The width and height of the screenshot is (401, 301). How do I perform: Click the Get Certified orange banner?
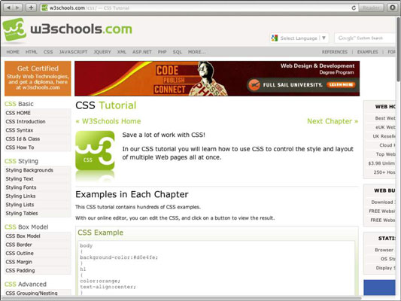click(x=38, y=78)
